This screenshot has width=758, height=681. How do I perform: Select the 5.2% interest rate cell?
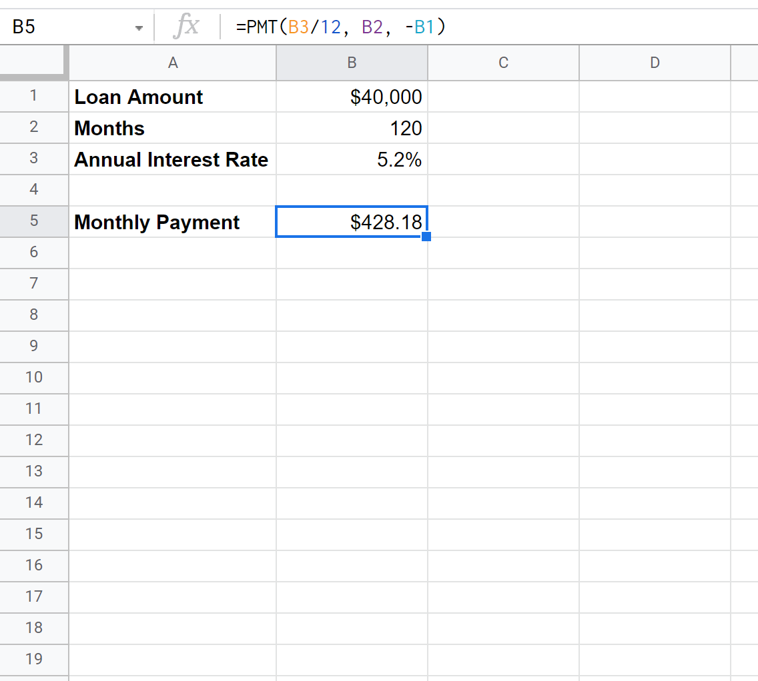[x=352, y=159]
